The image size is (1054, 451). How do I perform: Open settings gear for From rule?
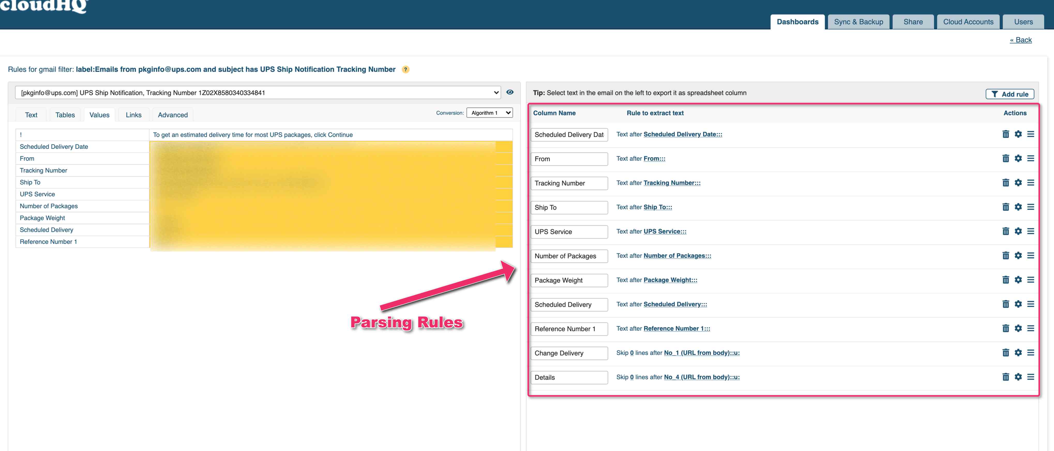click(x=1018, y=158)
